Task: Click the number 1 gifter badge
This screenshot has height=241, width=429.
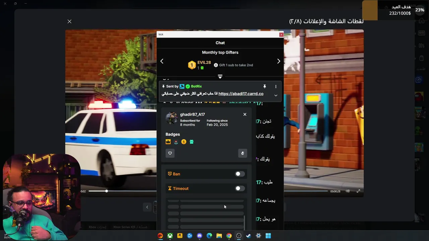Action: (x=184, y=142)
